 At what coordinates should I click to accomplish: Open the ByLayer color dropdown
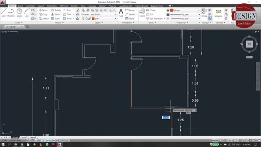185,10
